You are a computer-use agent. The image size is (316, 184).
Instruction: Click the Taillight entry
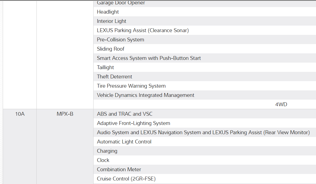pos(106,68)
